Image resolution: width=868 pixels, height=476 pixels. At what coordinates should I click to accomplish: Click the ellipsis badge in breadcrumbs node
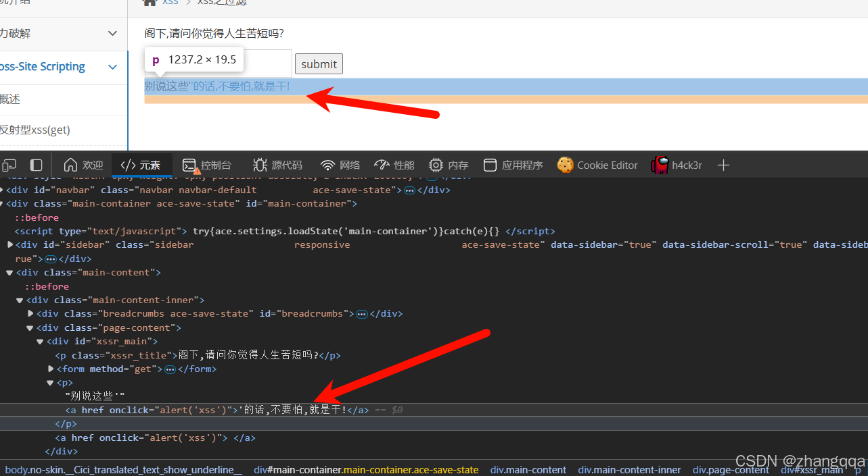362,314
